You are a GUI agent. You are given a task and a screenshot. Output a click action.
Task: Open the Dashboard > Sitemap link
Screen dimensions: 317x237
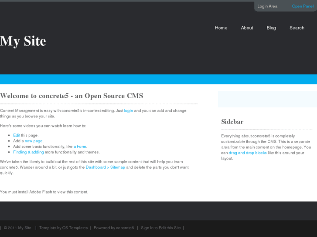point(106,167)
